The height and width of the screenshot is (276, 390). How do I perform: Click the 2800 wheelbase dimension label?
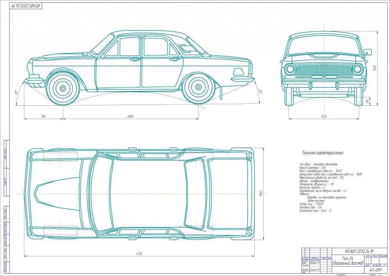[x=130, y=116]
